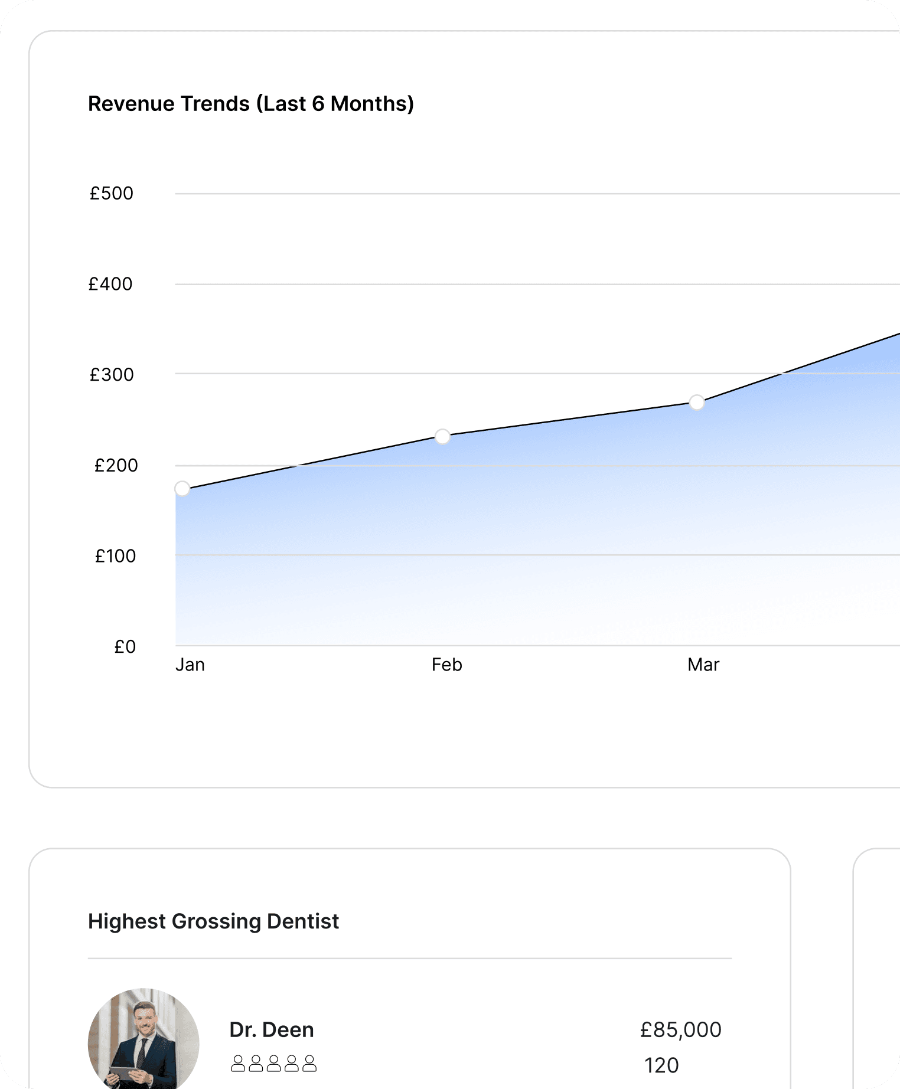Click the Jan month label

(190, 665)
